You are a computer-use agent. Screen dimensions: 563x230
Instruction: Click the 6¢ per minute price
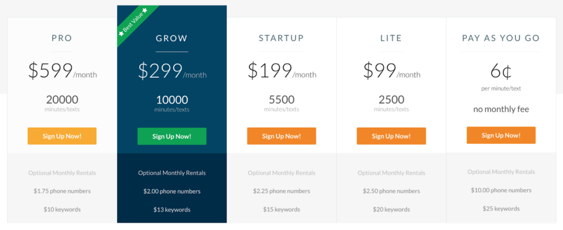coord(501,71)
